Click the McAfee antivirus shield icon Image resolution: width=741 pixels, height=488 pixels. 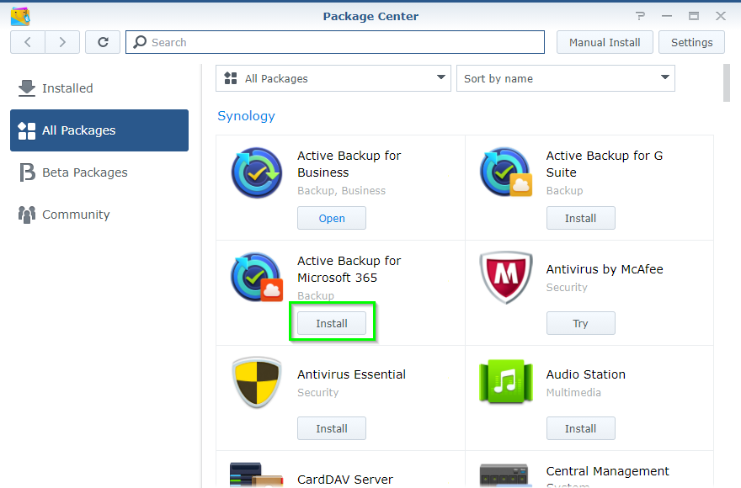(x=506, y=278)
